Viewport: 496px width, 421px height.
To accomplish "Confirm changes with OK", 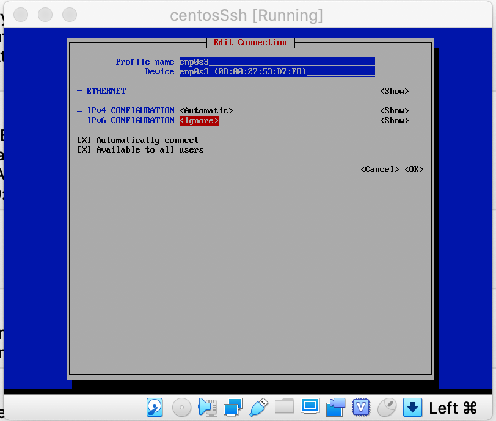I will [x=413, y=169].
